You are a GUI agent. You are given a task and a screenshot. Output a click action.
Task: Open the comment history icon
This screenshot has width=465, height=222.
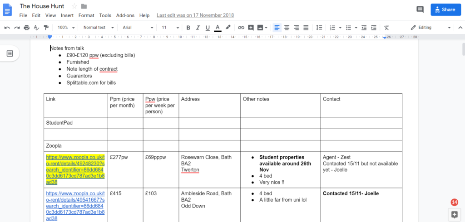[420, 10]
